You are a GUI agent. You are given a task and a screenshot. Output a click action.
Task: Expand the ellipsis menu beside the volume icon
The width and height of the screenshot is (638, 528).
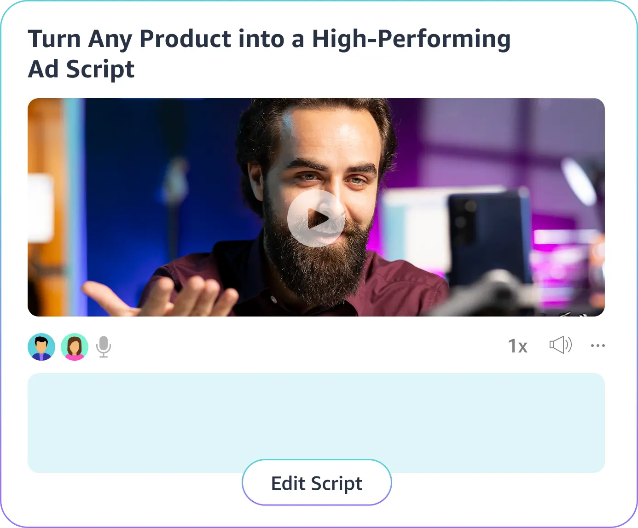597,346
